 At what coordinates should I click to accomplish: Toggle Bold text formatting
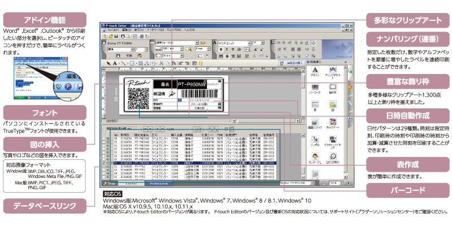pos(220,50)
